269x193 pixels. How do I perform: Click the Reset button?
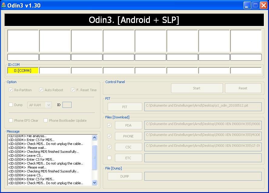pos(243,88)
